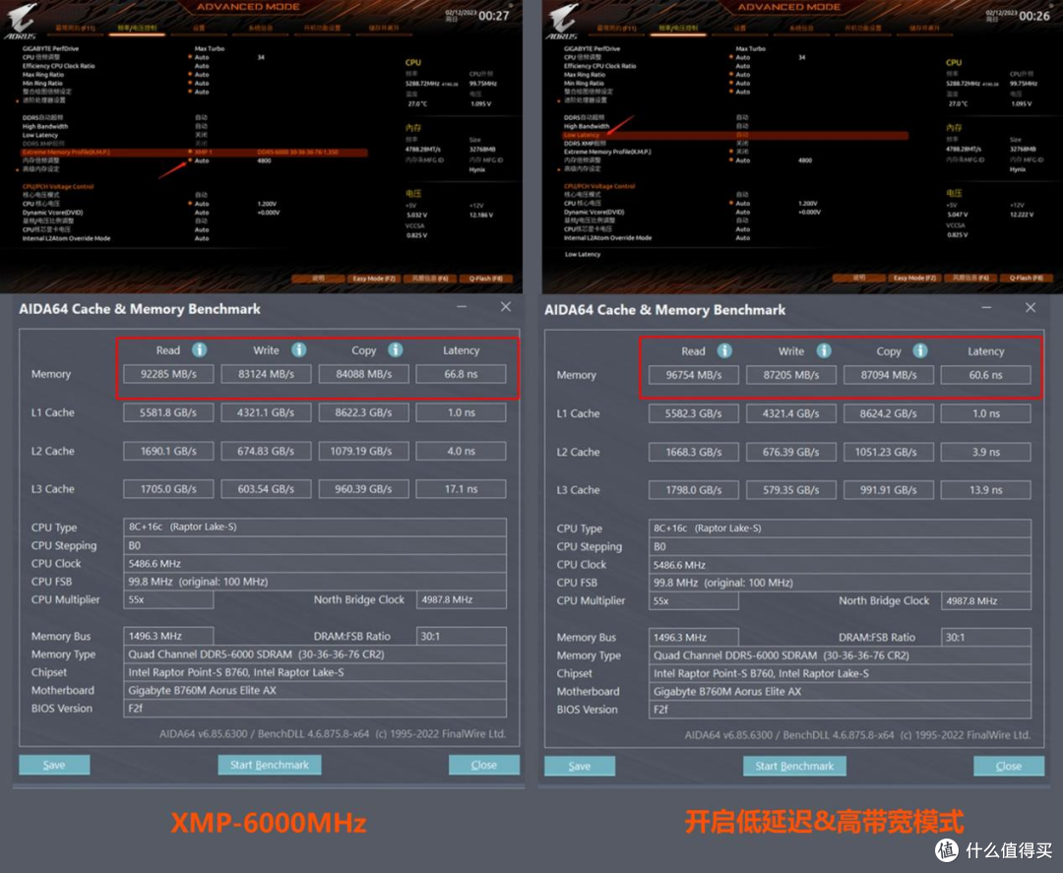Click the Write info icon in right AIDA64 window
Image resolution: width=1063 pixels, height=873 pixels.
pos(824,350)
